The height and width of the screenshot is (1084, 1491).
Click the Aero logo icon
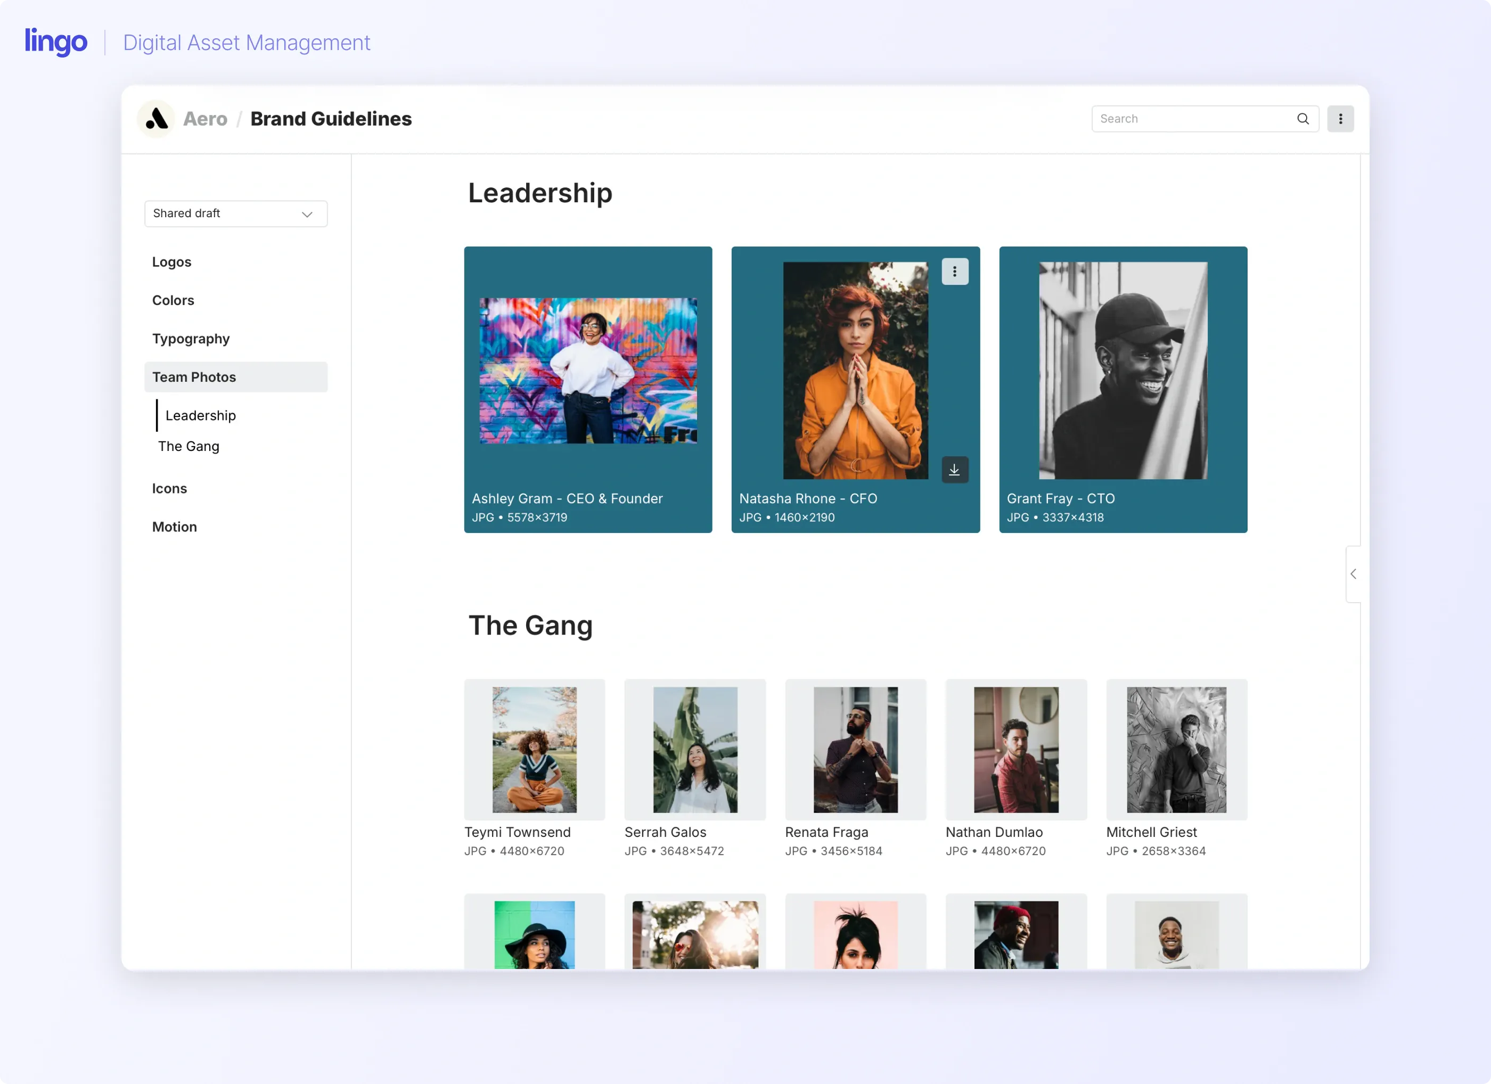click(156, 119)
